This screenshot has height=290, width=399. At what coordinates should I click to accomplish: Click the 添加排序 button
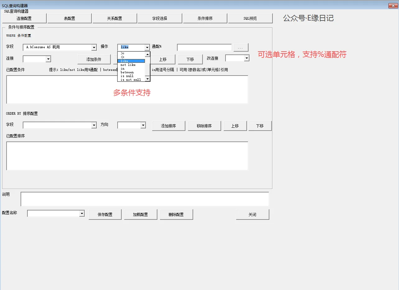click(169, 126)
